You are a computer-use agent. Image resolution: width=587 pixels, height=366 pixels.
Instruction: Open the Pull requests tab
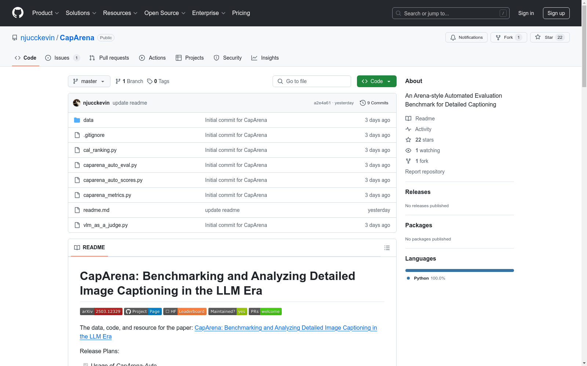point(109,58)
